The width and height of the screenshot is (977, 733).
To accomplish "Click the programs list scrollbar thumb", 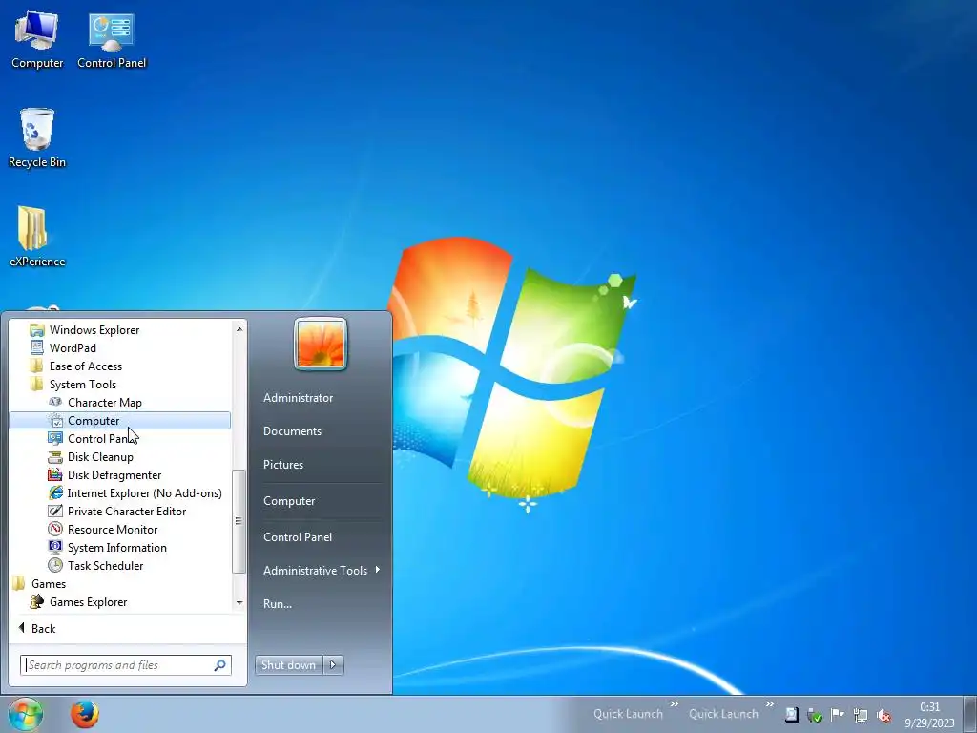I will 239,521.
